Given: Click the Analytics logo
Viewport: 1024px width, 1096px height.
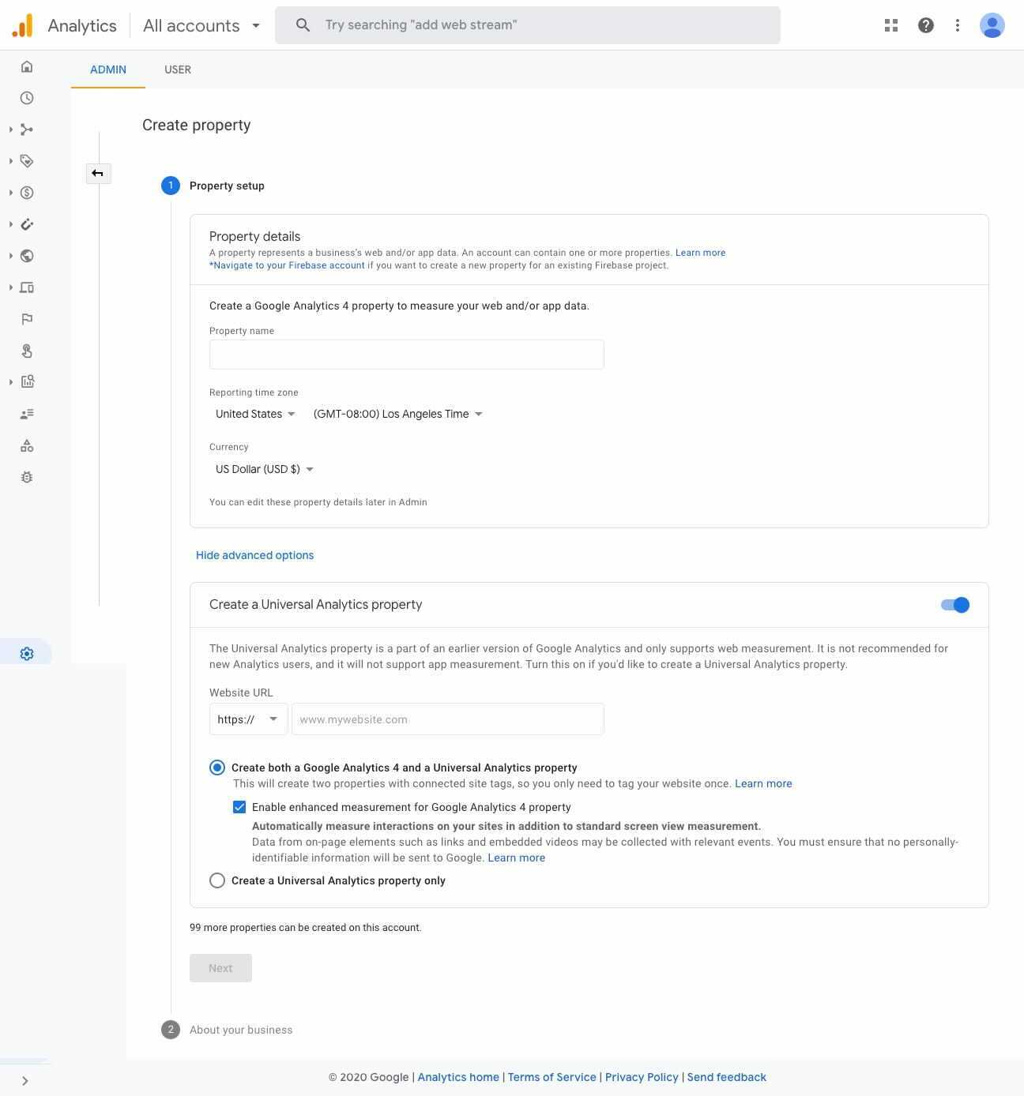Looking at the screenshot, I should [23, 25].
